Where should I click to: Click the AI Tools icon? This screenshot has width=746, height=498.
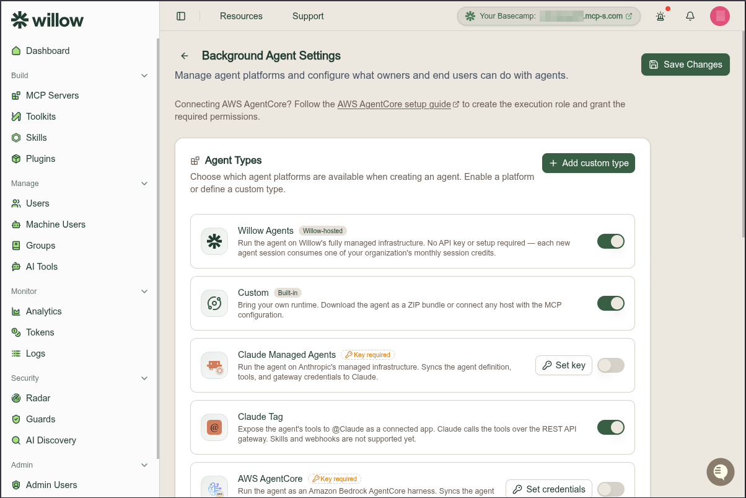point(16,267)
